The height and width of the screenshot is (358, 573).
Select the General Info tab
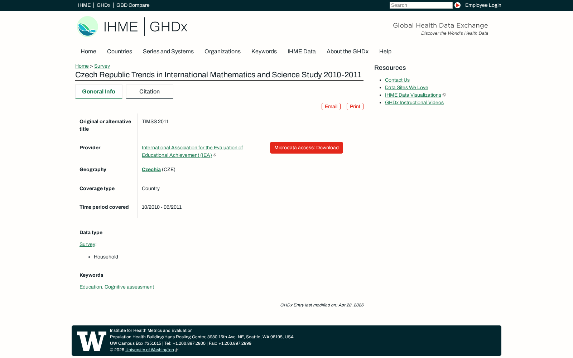click(x=99, y=92)
